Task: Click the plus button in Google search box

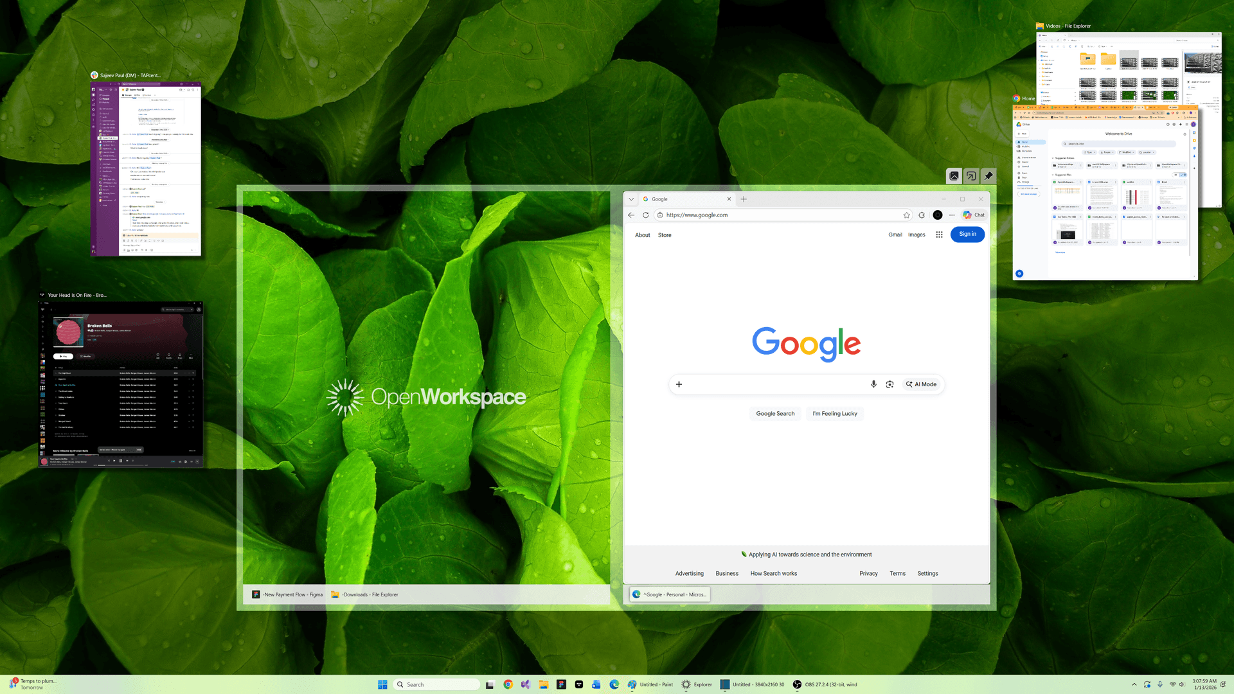Action: (x=679, y=384)
